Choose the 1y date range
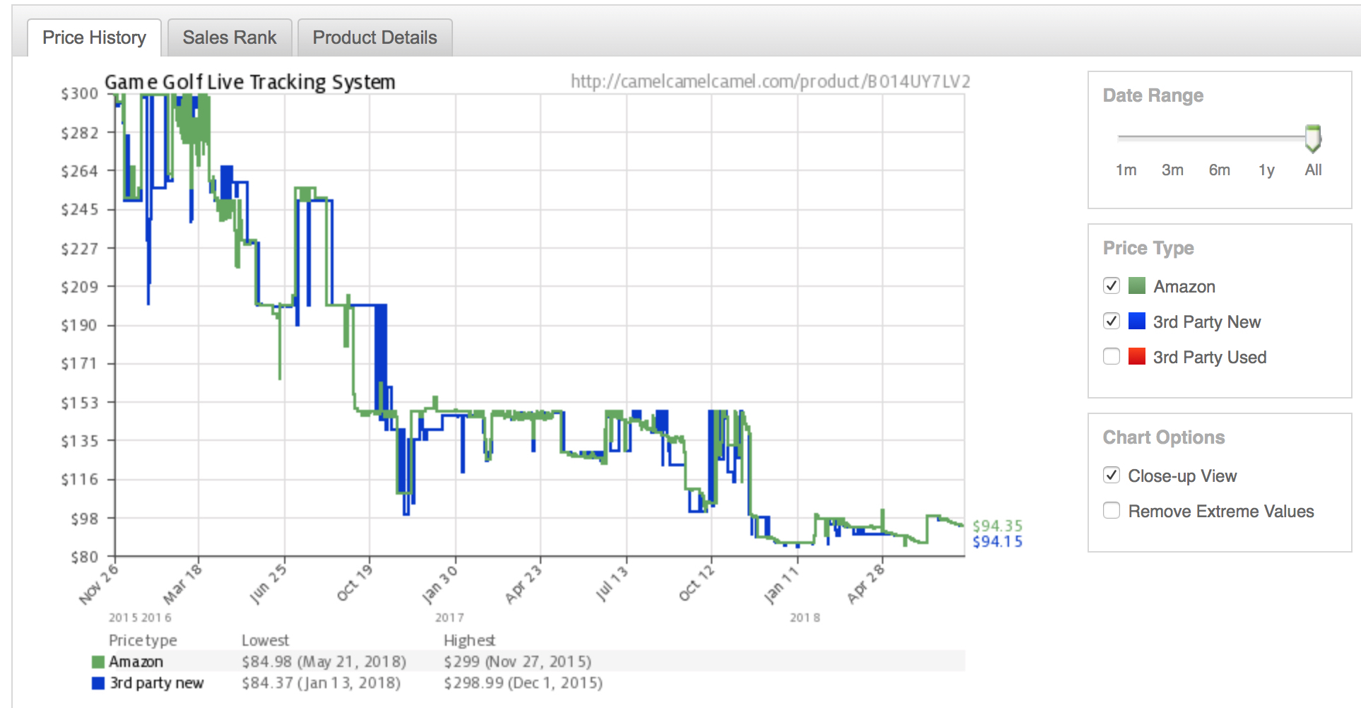The height and width of the screenshot is (708, 1361). (1266, 170)
